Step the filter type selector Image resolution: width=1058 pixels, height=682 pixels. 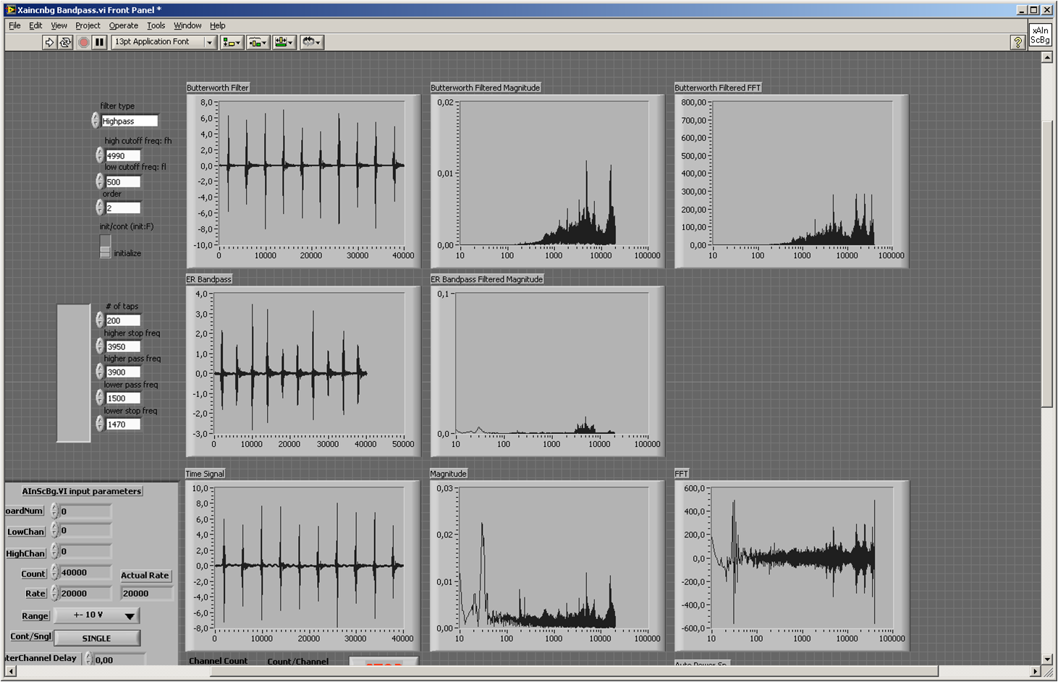click(x=96, y=121)
